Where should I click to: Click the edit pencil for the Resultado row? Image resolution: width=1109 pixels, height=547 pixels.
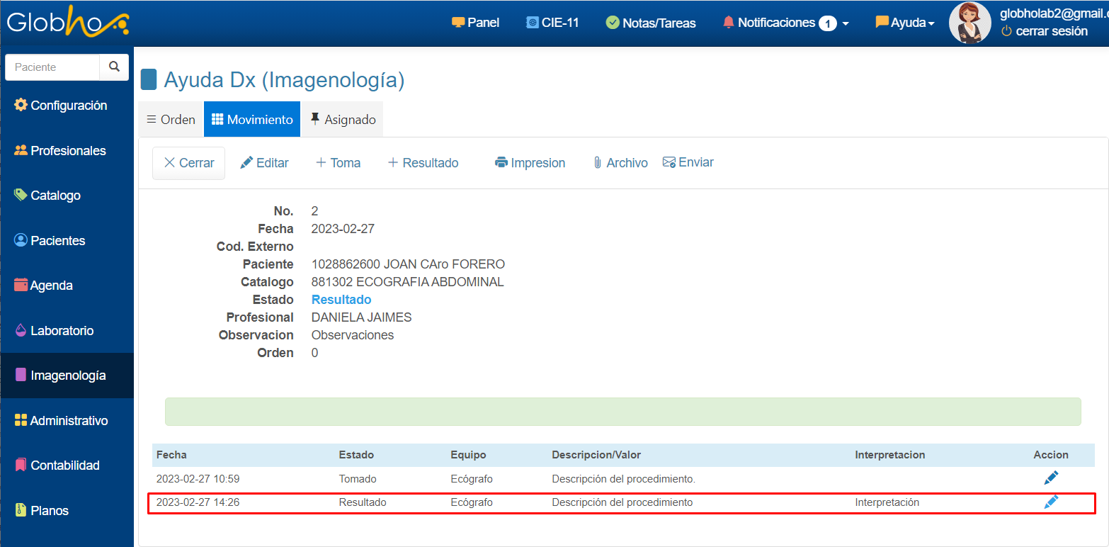pos(1051,502)
